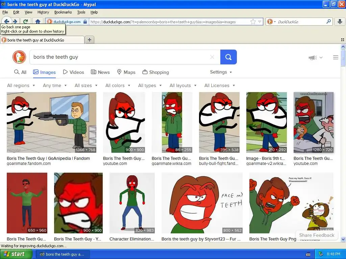Screen dimensions: 346x259
Task: Open the Image - Boris 9th t... title link
Action: (x=266, y=159)
